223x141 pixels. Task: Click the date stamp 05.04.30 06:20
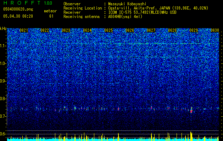tap(18, 16)
